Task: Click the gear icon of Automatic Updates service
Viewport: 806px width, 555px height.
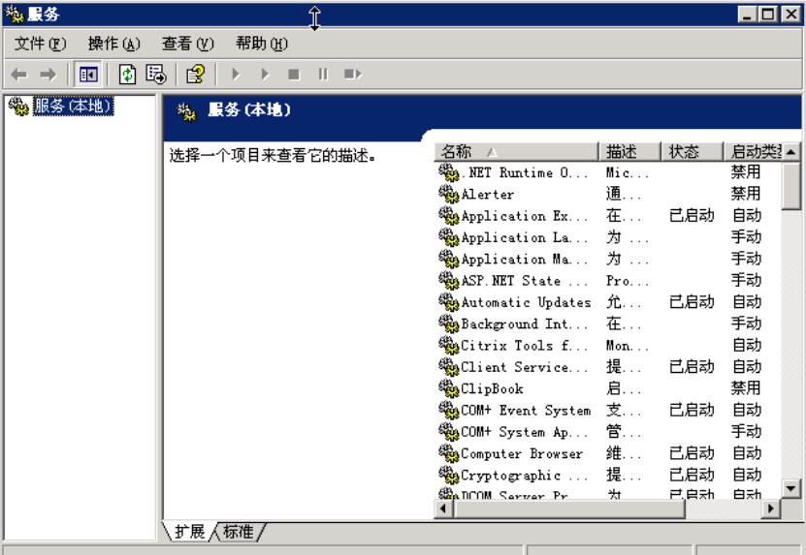Action: pos(448,302)
